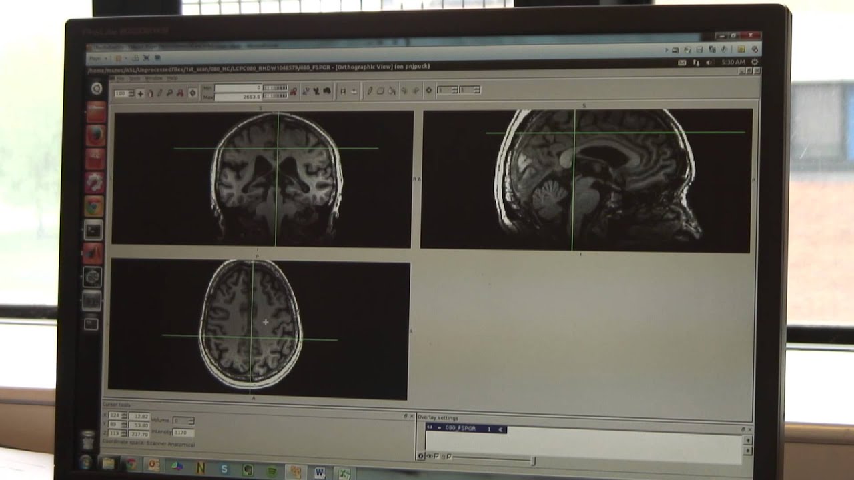Open Word from the Windows taskbar

tap(320, 472)
